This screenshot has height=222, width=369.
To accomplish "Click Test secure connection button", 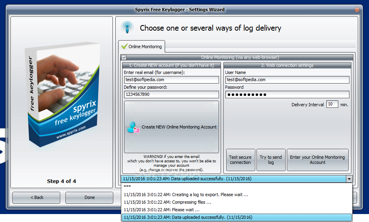I will pyautogui.click(x=241, y=160).
